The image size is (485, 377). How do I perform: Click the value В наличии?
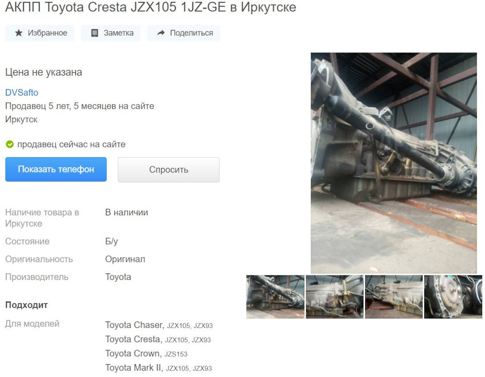(x=126, y=212)
